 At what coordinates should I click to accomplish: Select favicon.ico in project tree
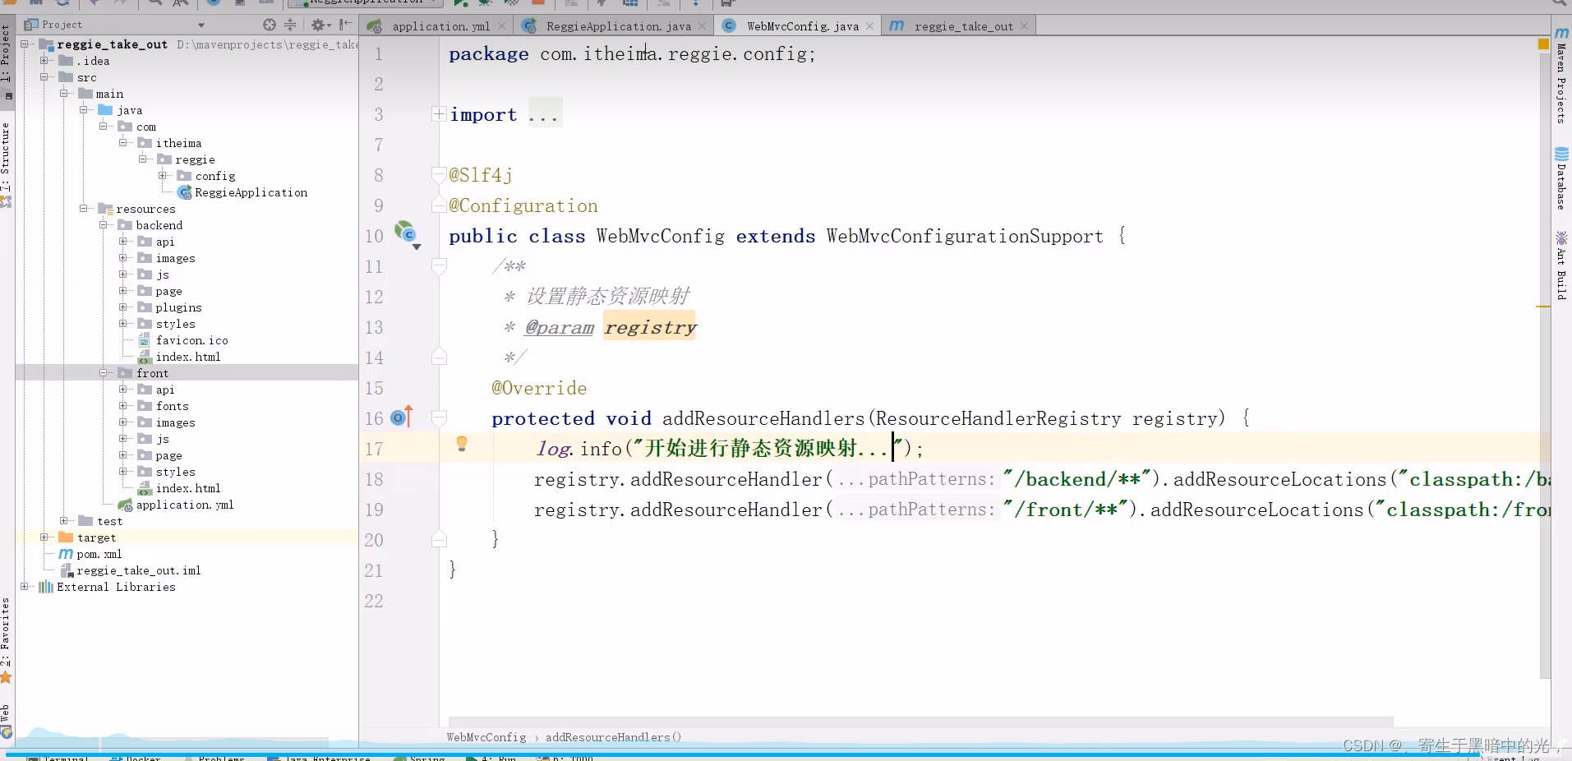point(183,340)
